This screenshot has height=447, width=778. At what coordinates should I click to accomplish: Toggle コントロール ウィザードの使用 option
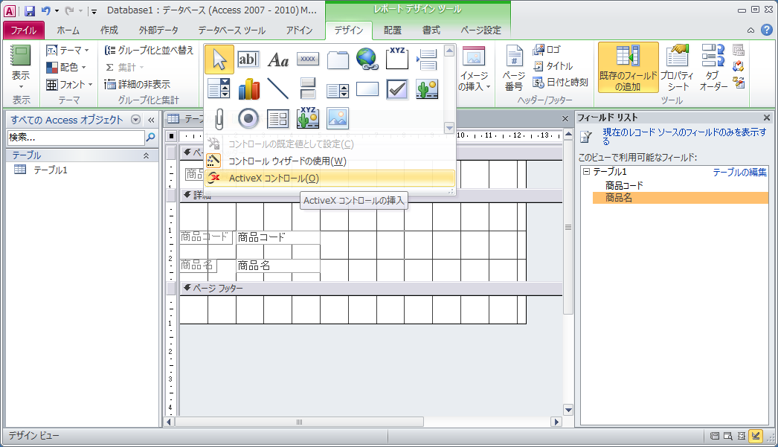[329, 161]
